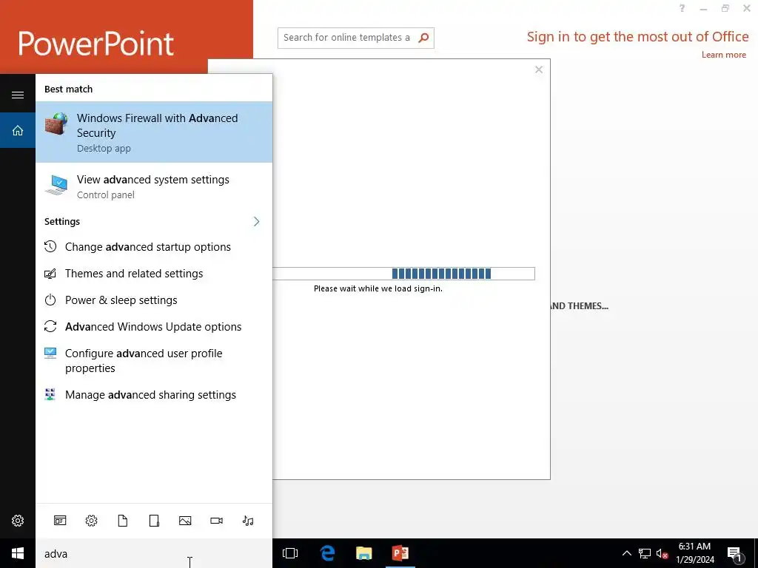The height and width of the screenshot is (568, 758).
Task: Click the Windows search box containing adva
Action: tap(154, 553)
